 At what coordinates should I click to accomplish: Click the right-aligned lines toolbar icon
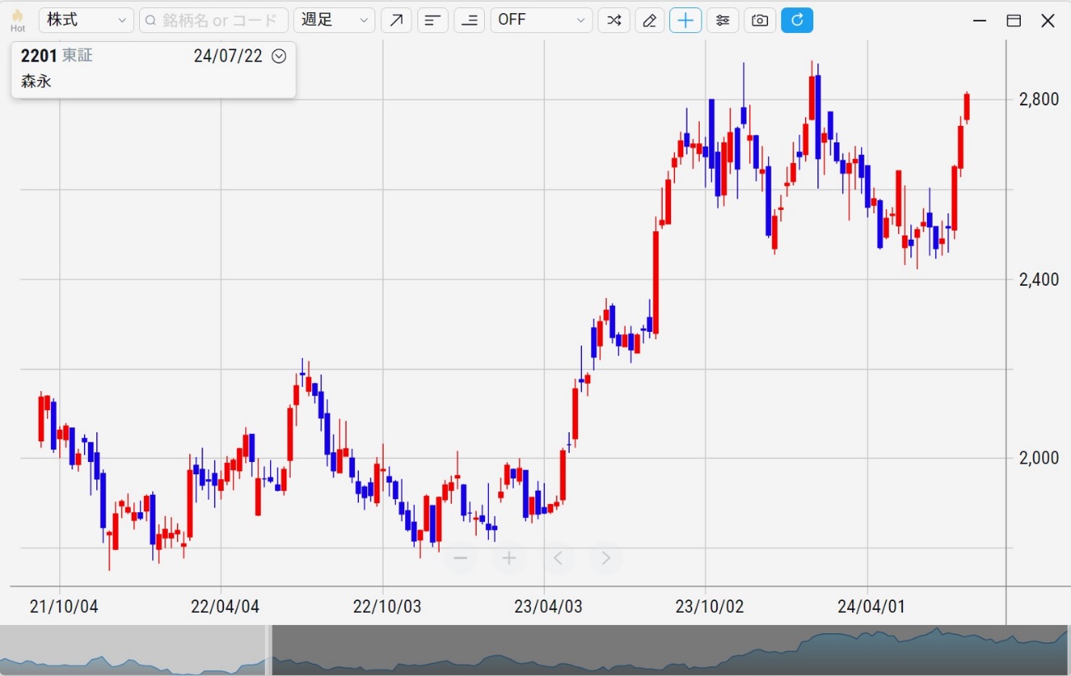469,20
